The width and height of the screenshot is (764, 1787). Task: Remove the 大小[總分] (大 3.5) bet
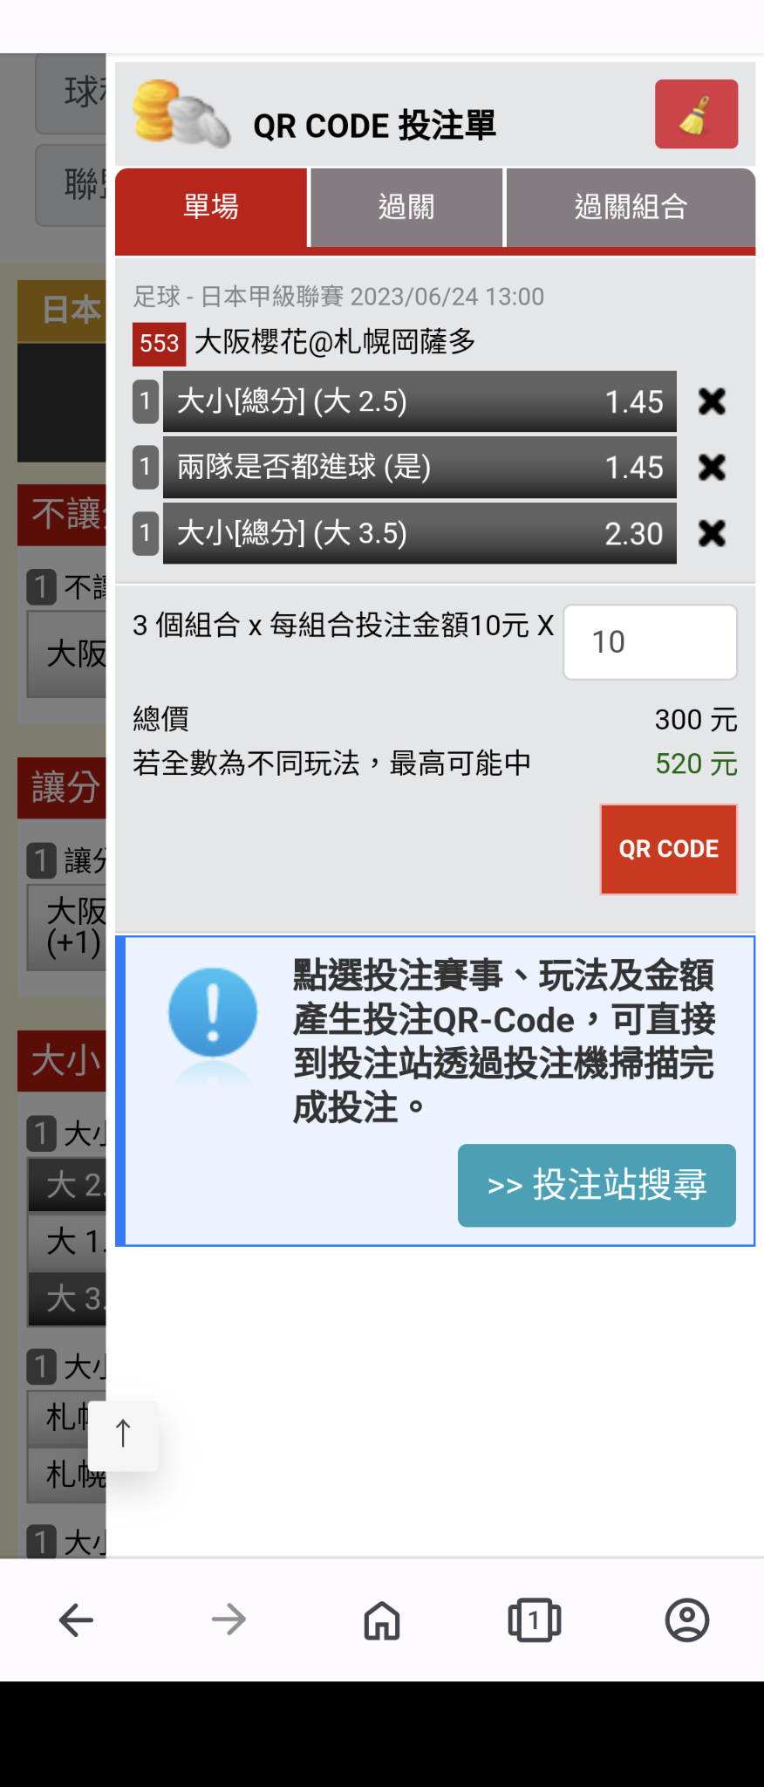[x=712, y=533]
